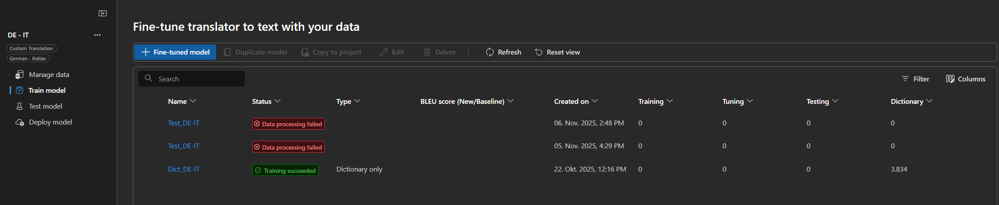Click failed status badge for 05. Nov. model
The image size is (999, 205).
(x=288, y=147)
